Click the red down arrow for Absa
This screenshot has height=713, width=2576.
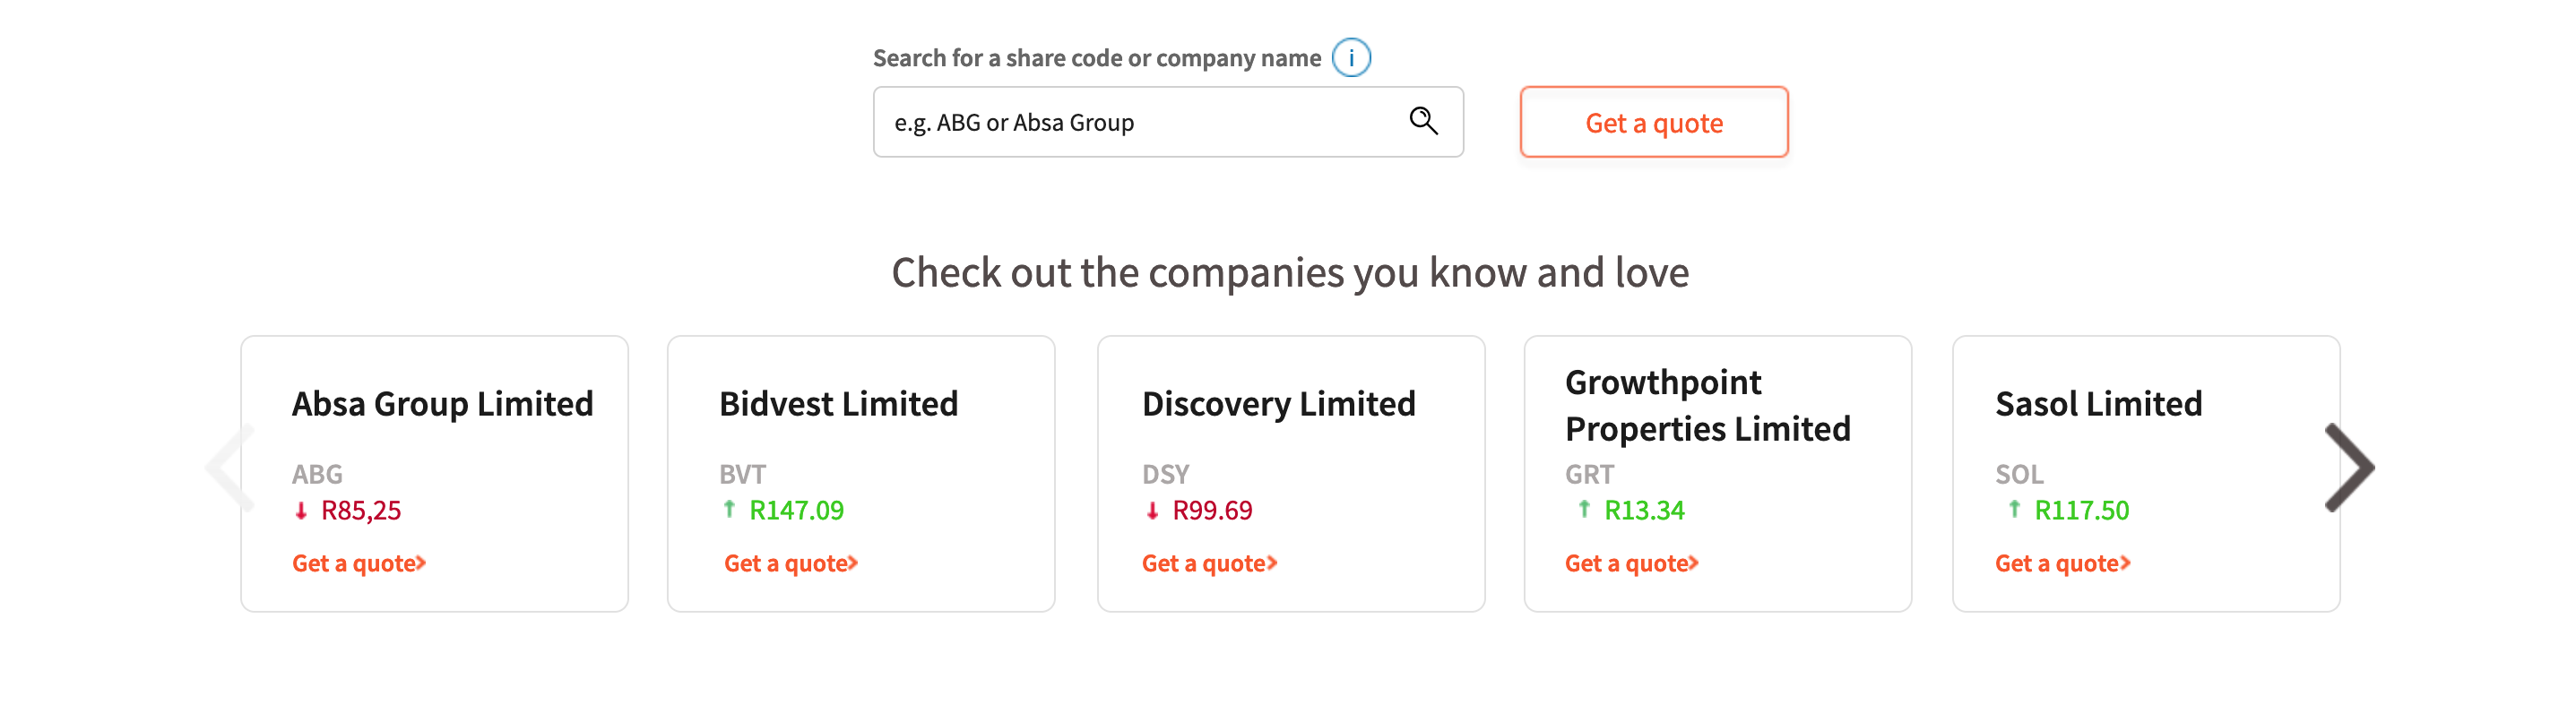(301, 511)
